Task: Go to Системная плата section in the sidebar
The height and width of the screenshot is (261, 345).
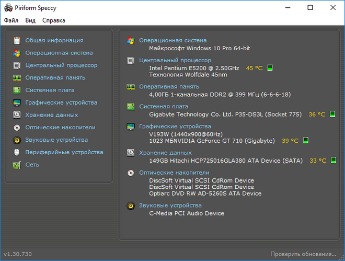Action: pyautogui.click(x=50, y=90)
